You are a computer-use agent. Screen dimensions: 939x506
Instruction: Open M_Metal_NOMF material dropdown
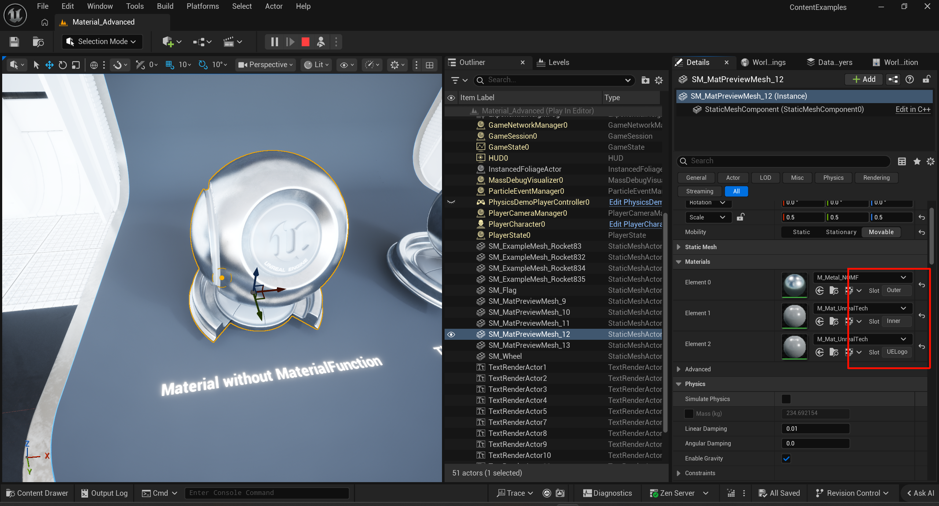point(903,277)
